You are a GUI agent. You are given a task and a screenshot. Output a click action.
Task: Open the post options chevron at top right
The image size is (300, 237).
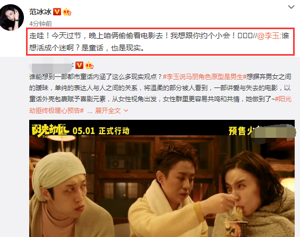[x=291, y=7]
